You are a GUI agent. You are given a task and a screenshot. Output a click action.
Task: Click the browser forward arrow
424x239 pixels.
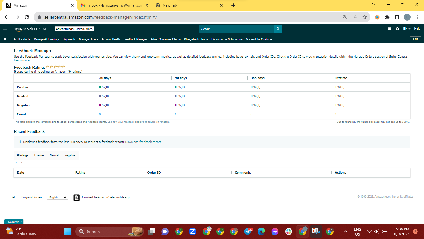pyautogui.click(x=17, y=17)
